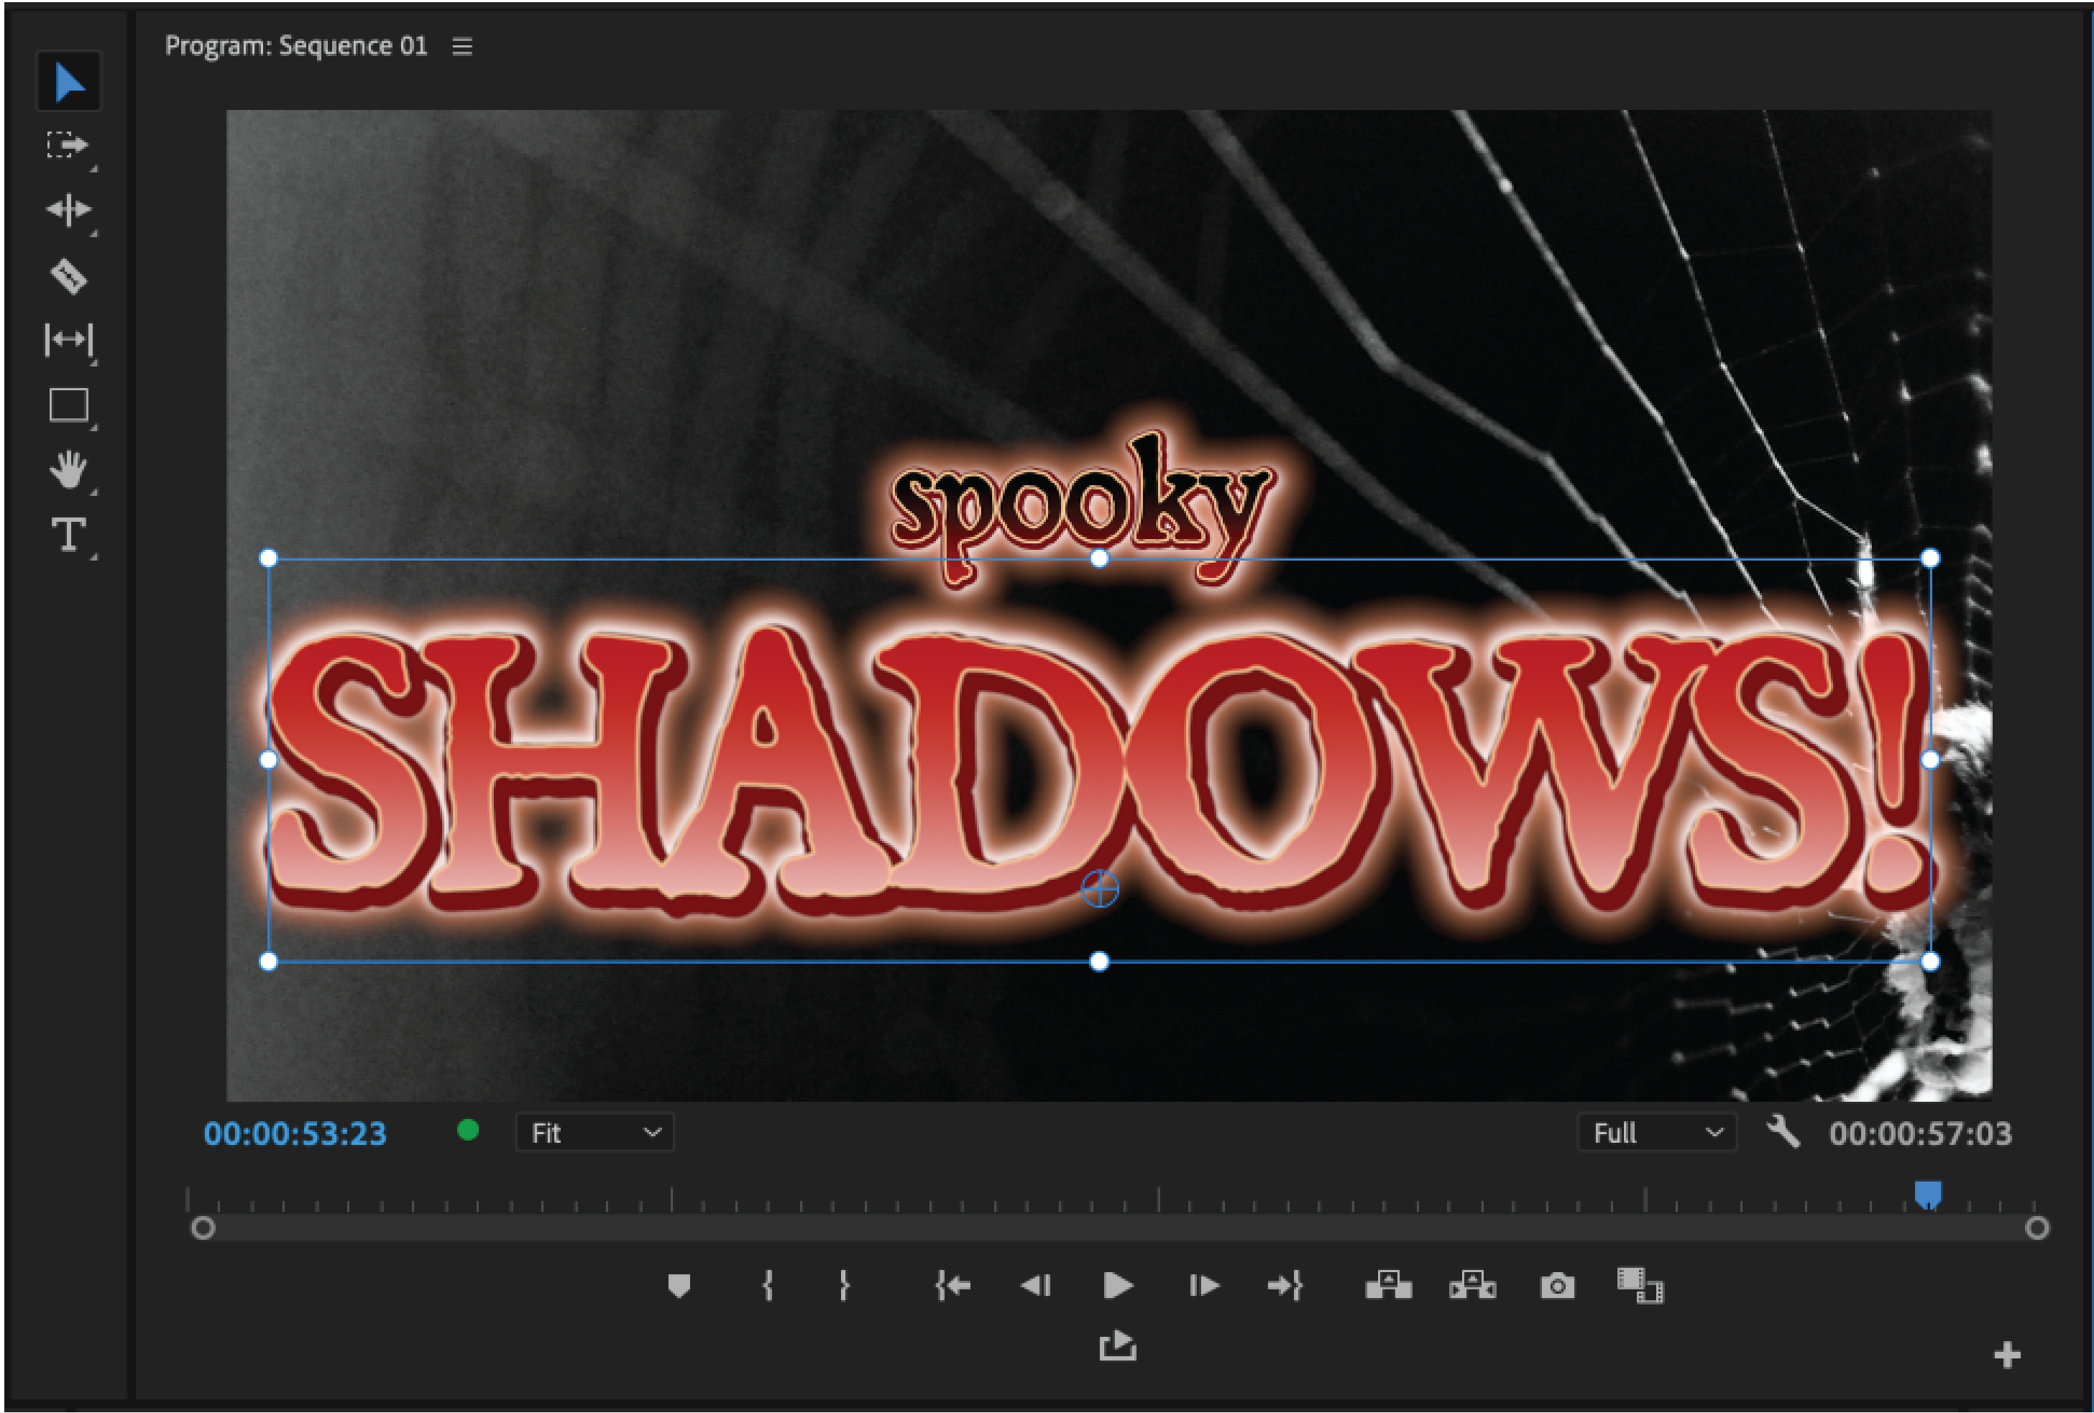Select the Type tool
This screenshot has width=2094, height=1413.
68,535
